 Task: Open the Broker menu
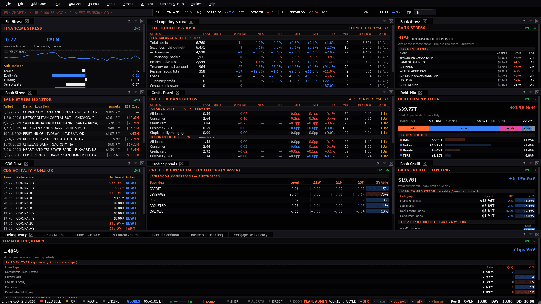point(196,4)
